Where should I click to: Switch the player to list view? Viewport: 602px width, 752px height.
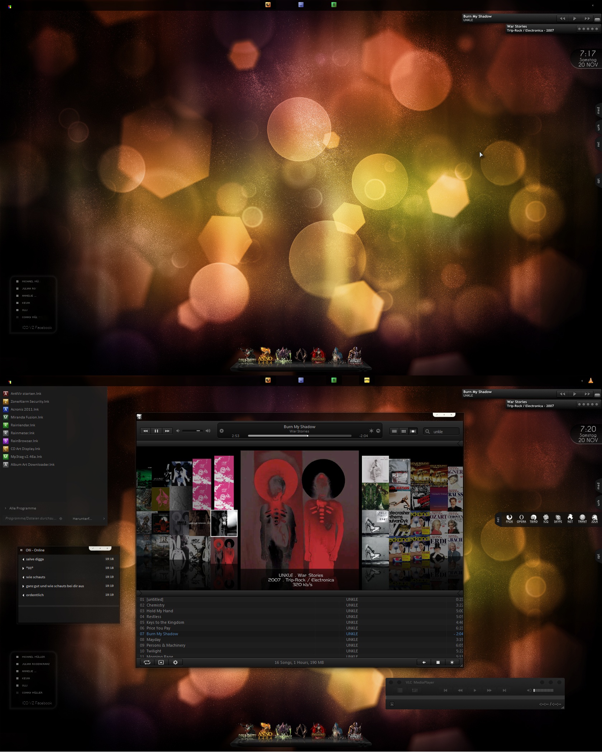coord(394,431)
